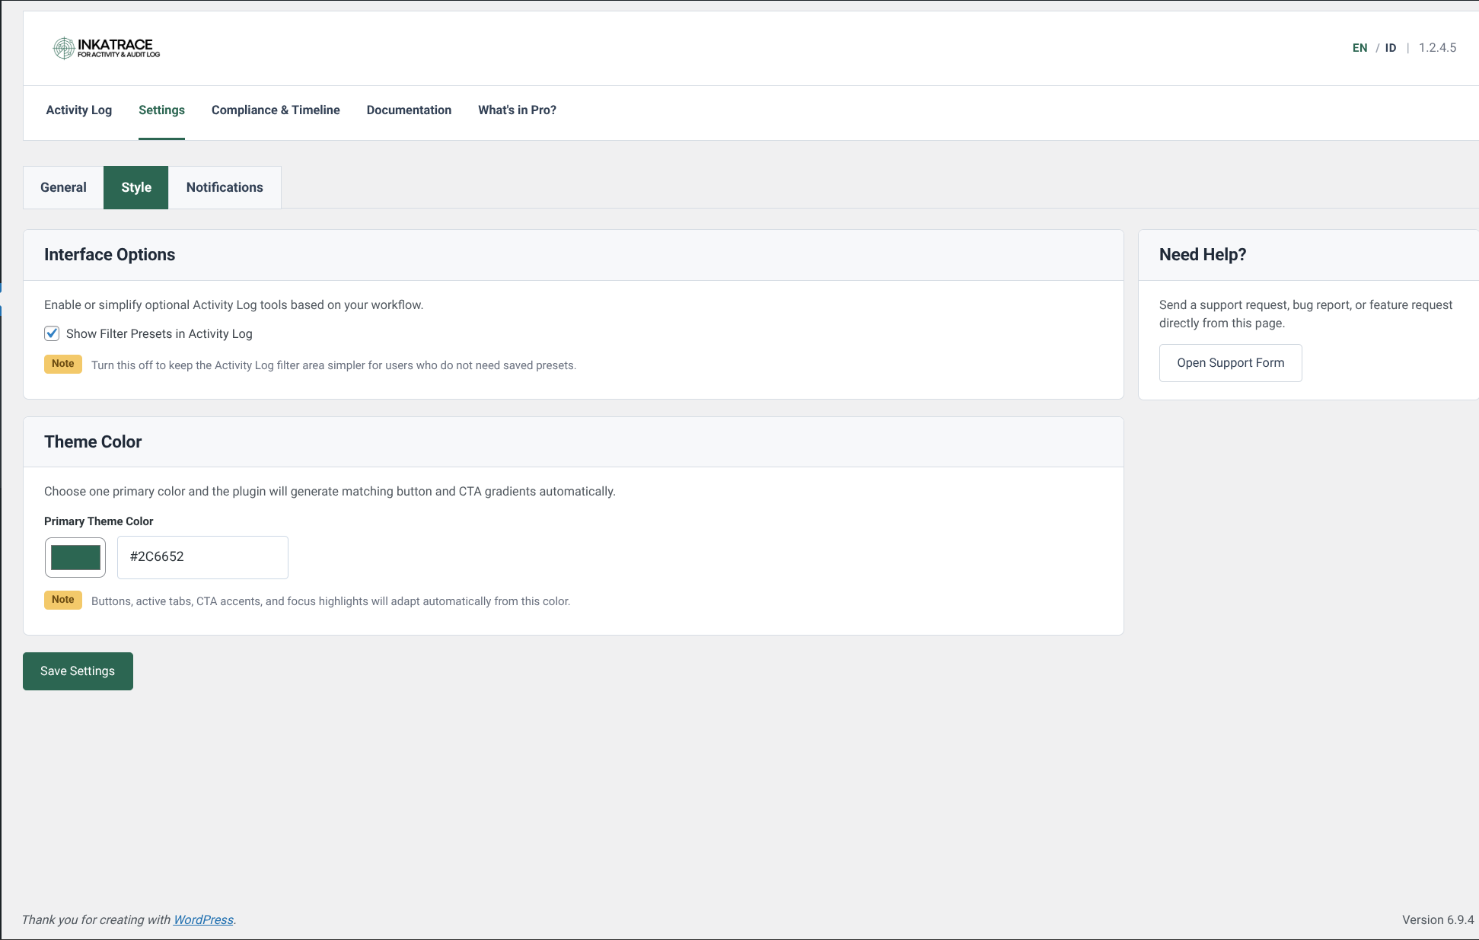Navigate to Settings
Viewport: 1479px width, 940px height.
[x=161, y=110]
